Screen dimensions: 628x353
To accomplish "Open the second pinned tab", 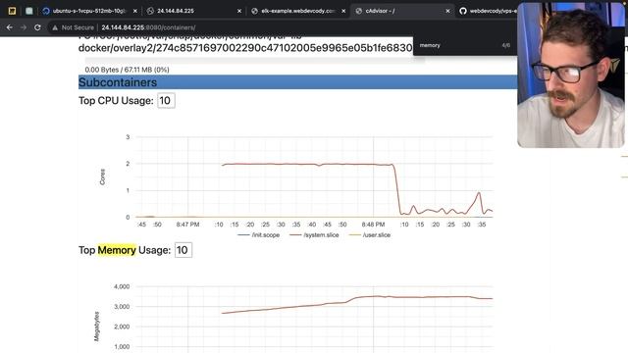I will (28, 11).
